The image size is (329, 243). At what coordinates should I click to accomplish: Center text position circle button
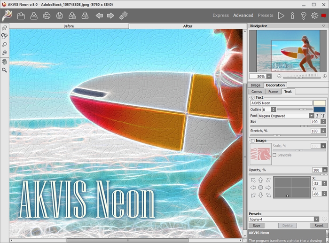coord(260,188)
